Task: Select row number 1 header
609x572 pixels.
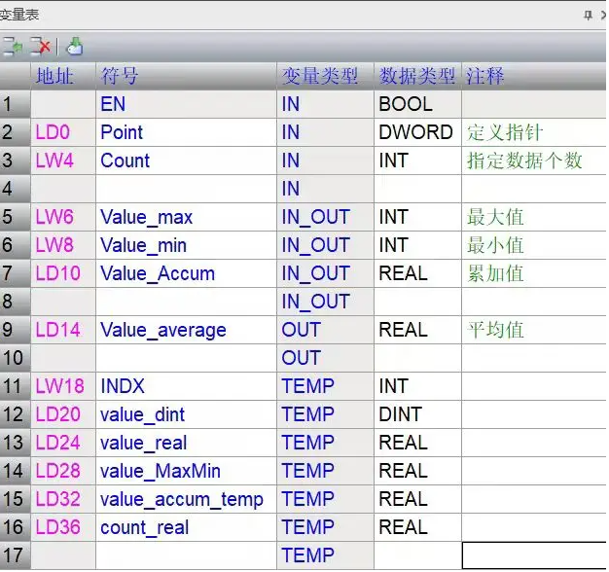Action: pyautogui.click(x=16, y=104)
